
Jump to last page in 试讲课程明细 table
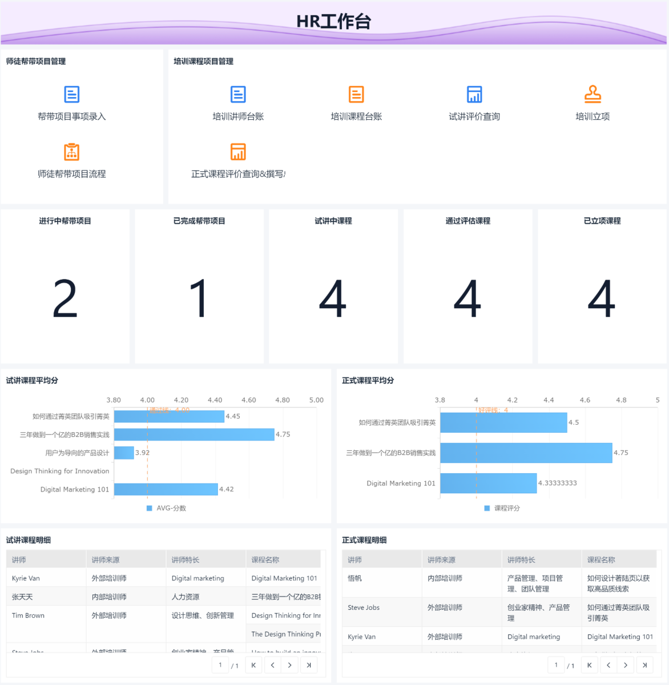pyautogui.click(x=309, y=665)
